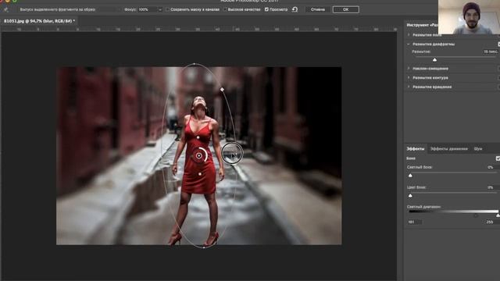
Task: Click the diamond roundness handle on the ellipse
Action: pos(222,90)
